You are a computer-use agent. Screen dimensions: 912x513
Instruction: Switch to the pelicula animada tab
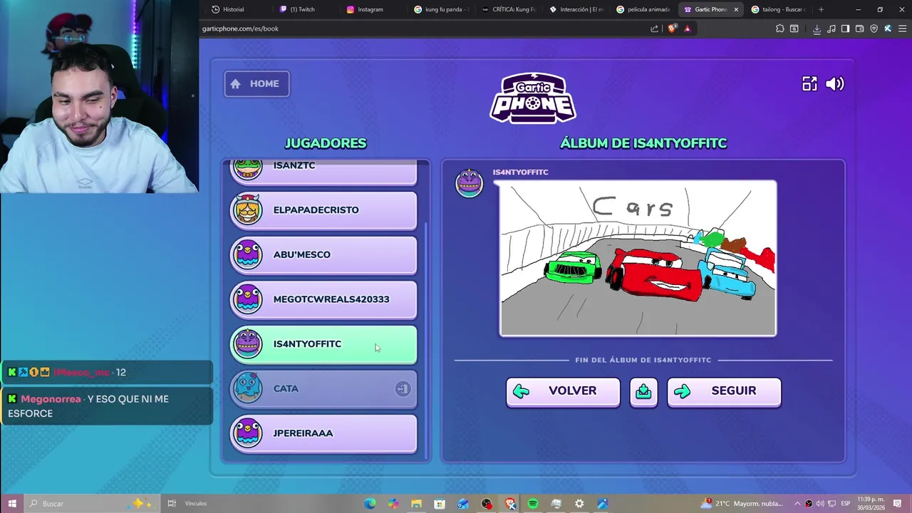click(x=644, y=9)
